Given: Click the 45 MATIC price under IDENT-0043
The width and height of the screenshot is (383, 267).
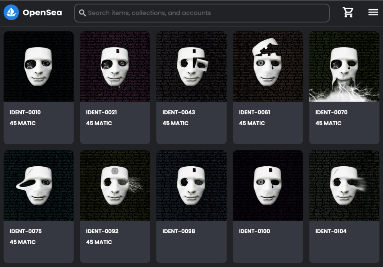Looking at the screenshot, I should coord(175,123).
